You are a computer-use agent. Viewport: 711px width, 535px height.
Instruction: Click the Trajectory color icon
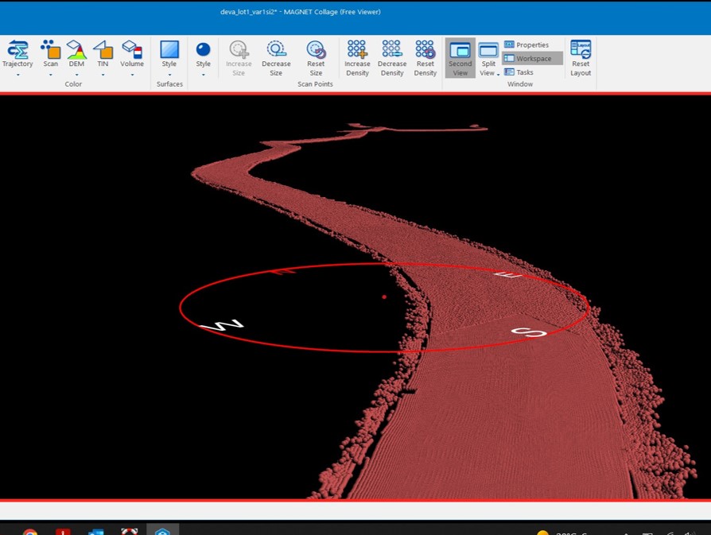point(17,50)
